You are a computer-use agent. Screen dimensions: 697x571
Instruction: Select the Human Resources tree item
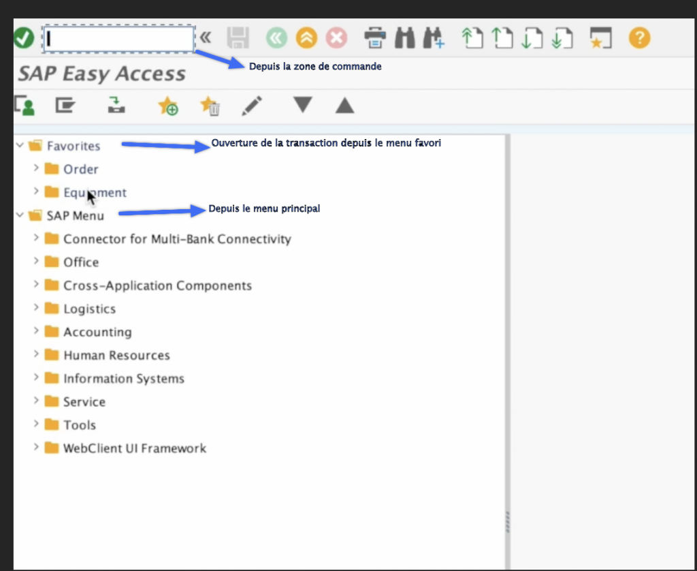pyautogui.click(x=116, y=355)
